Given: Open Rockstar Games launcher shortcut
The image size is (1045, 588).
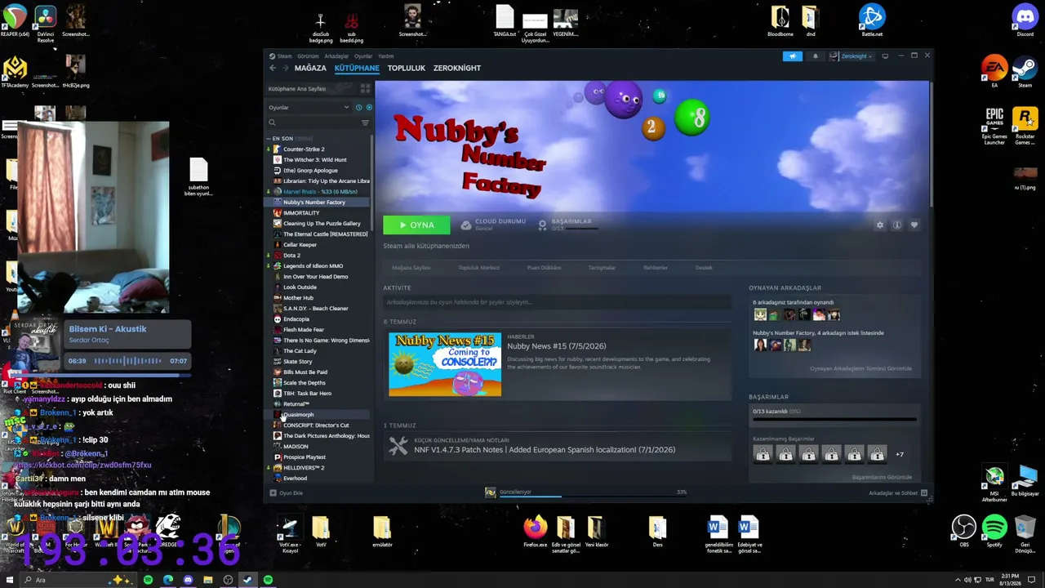Looking at the screenshot, I should (x=1025, y=125).
